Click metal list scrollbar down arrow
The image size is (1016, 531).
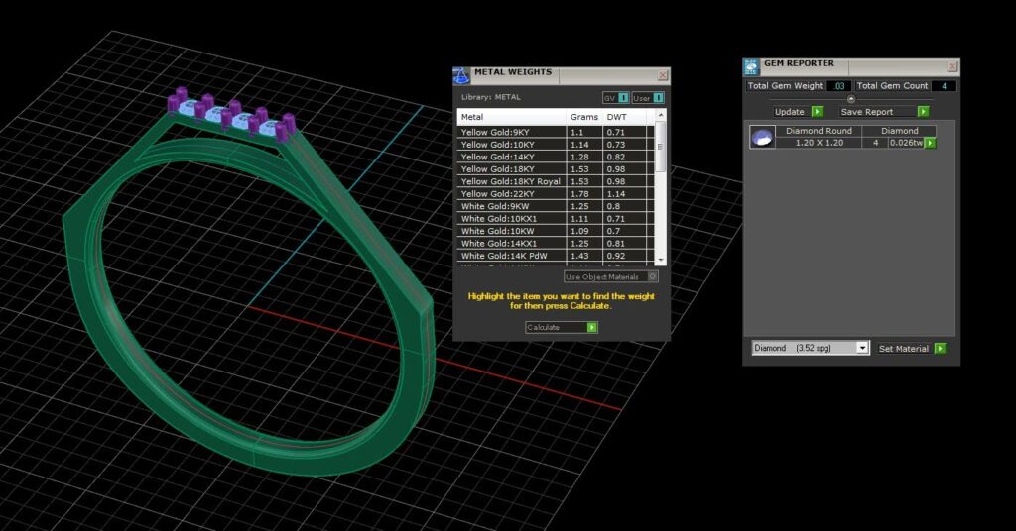(x=661, y=259)
